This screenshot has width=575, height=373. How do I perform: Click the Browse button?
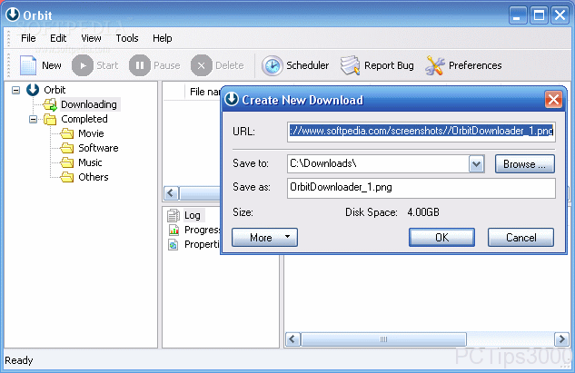click(524, 163)
